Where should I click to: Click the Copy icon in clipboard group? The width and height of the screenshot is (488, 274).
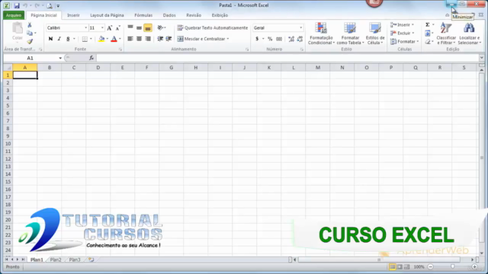(x=30, y=33)
